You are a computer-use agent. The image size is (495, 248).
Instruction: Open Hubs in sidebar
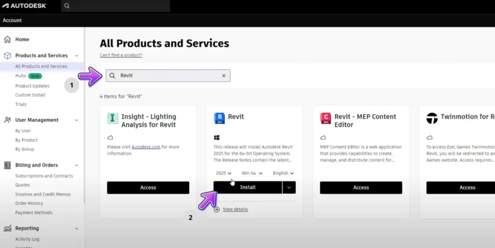click(20, 76)
